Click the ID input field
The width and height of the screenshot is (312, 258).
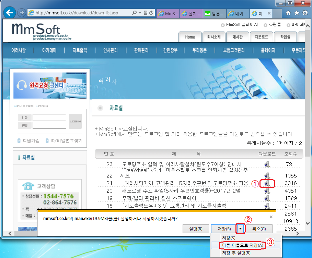click(49, 118)
